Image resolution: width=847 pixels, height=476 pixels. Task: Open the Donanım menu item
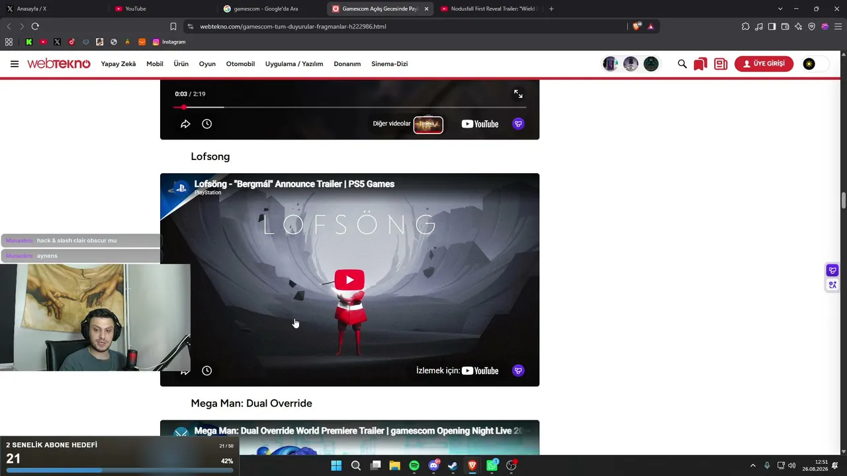347,64
